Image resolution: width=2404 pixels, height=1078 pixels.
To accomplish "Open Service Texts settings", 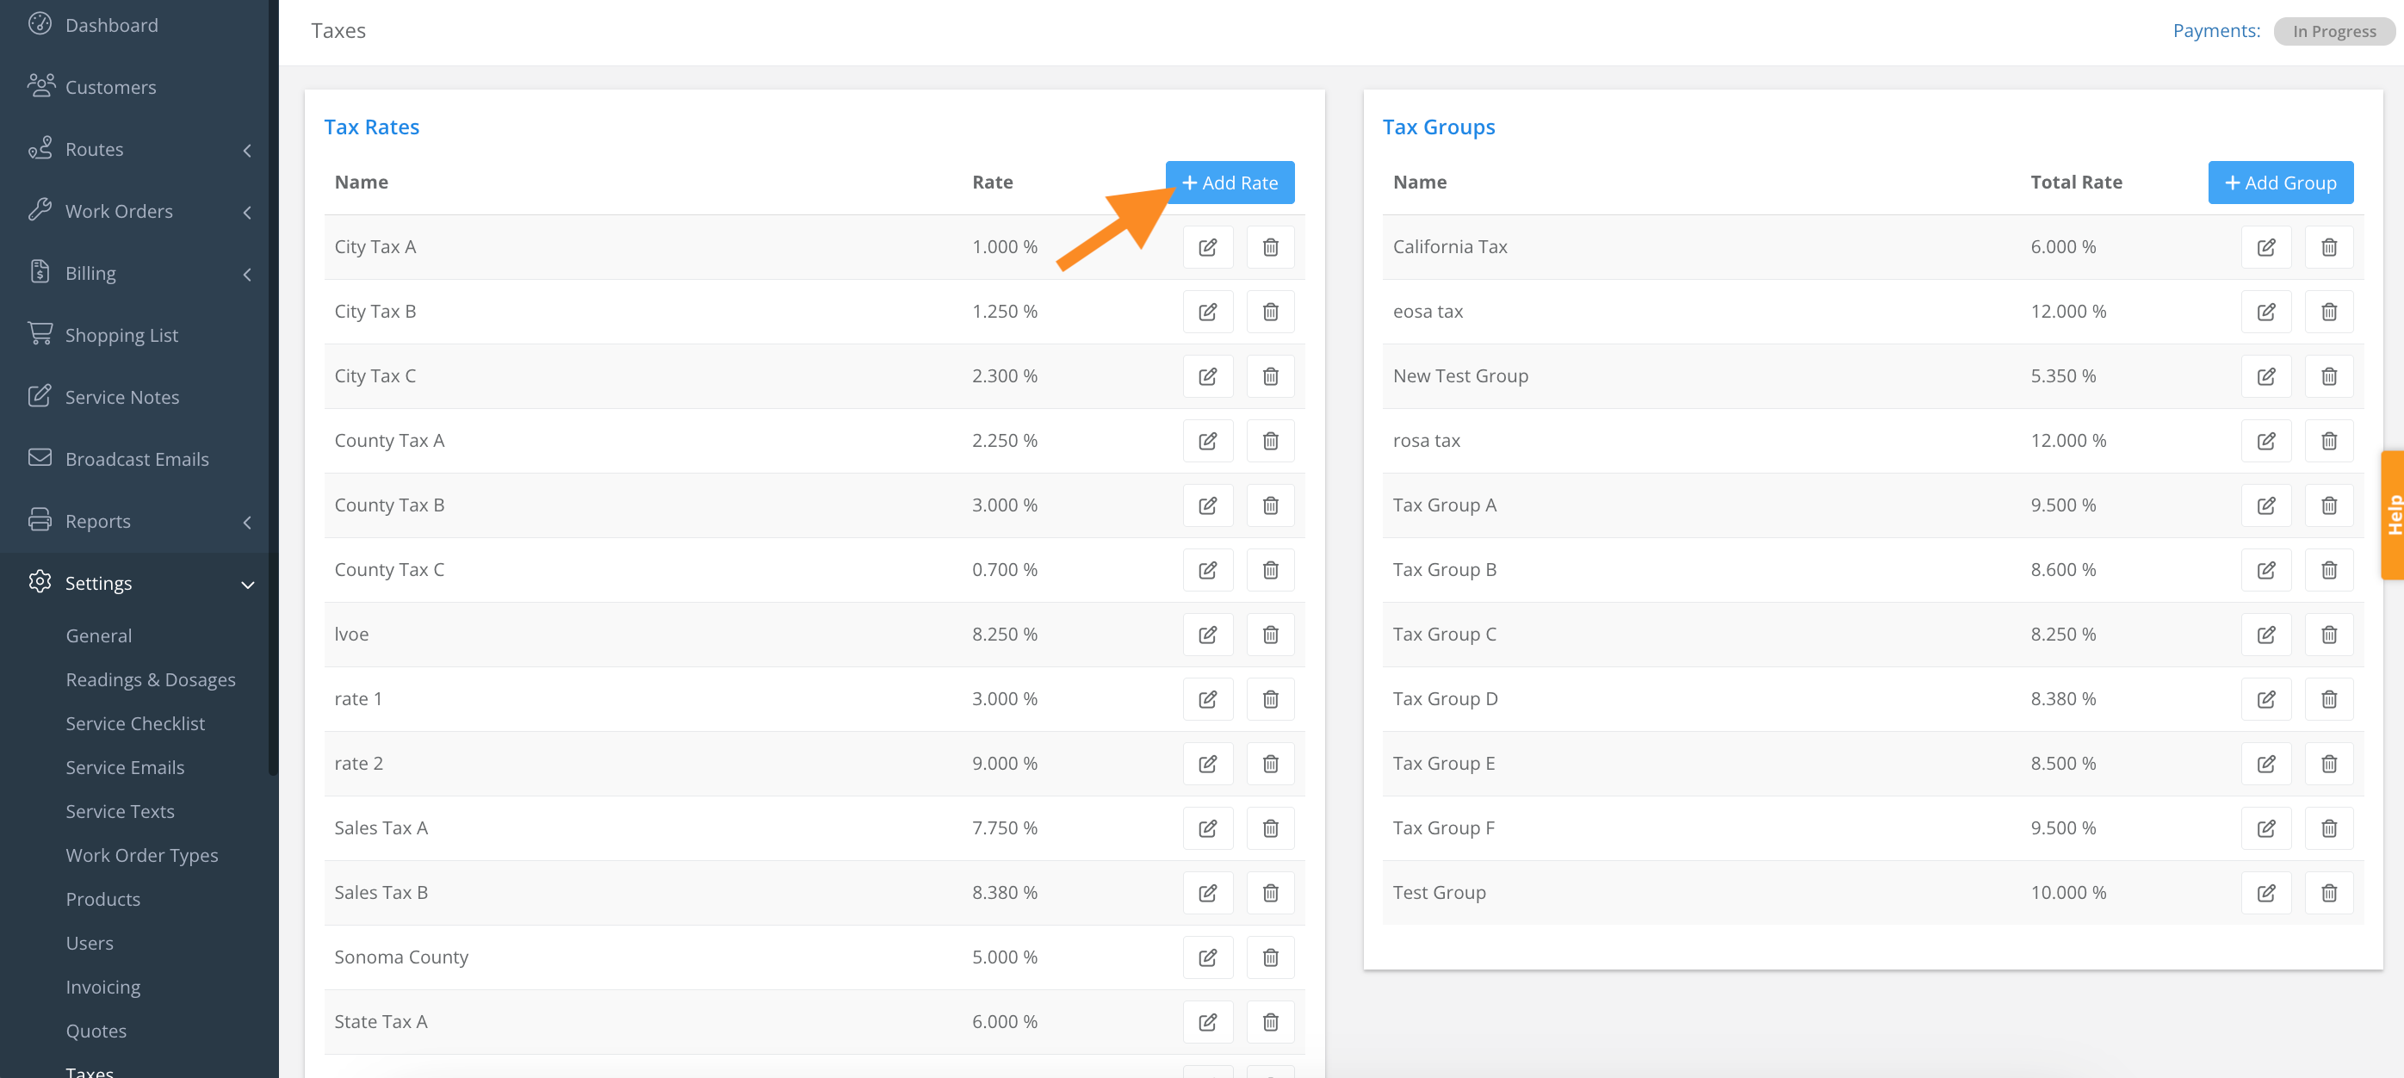I will (x=121, y=811).
